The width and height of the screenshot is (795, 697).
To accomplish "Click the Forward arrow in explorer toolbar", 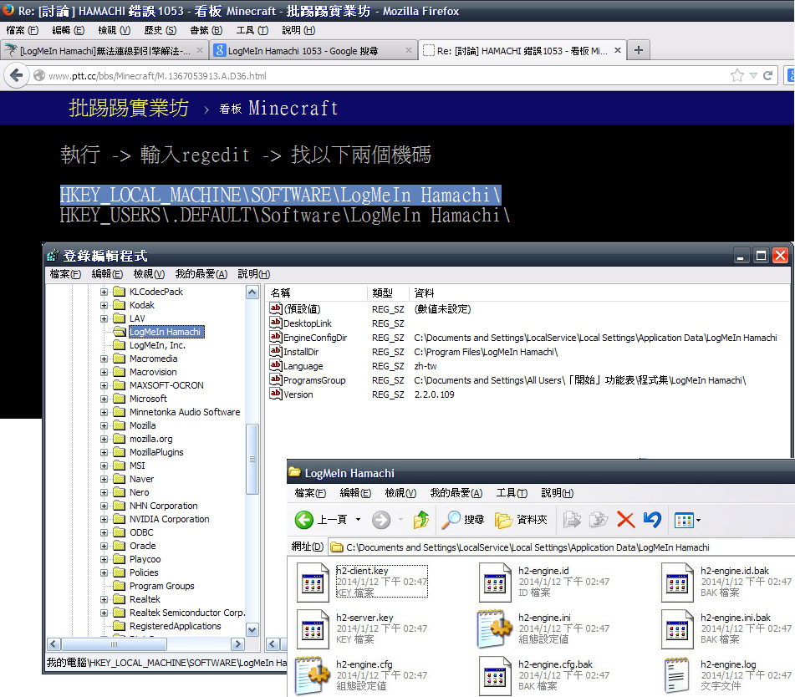I will (381, 520).
